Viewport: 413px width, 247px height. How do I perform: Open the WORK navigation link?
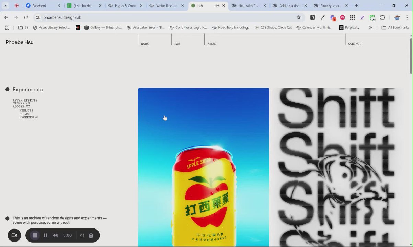point(145,44)
